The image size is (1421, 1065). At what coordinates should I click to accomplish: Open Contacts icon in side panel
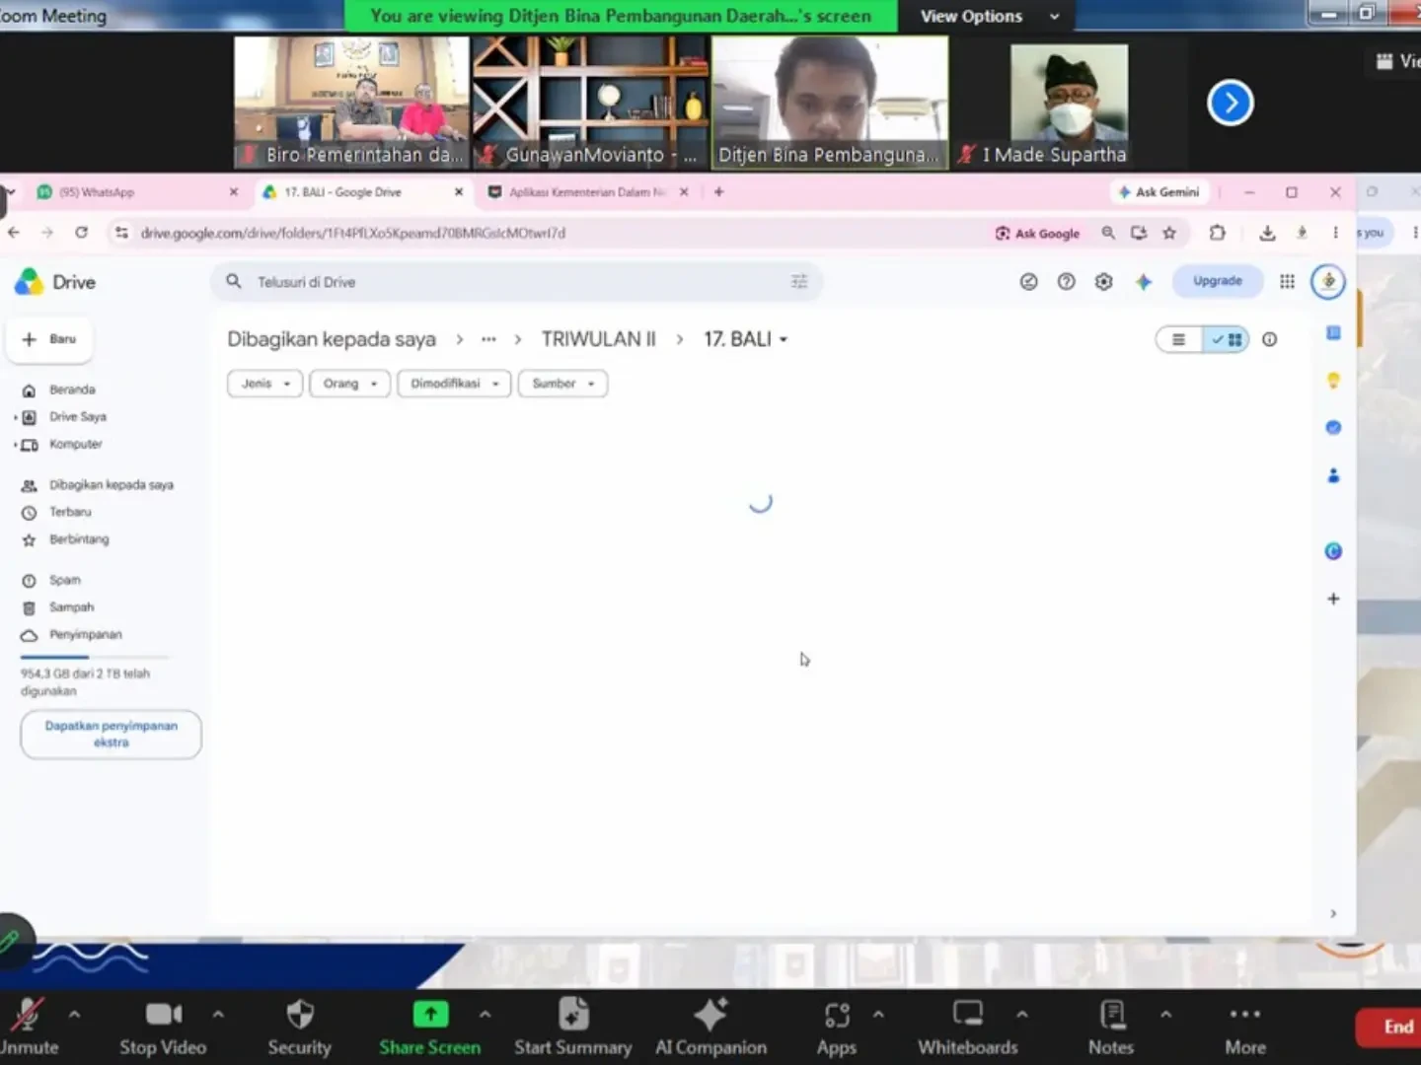pos(1333,475)
